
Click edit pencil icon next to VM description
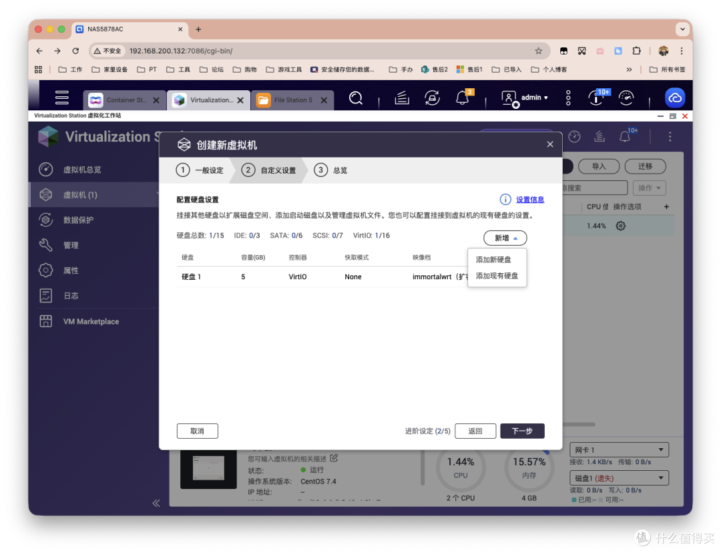[334, 458]
